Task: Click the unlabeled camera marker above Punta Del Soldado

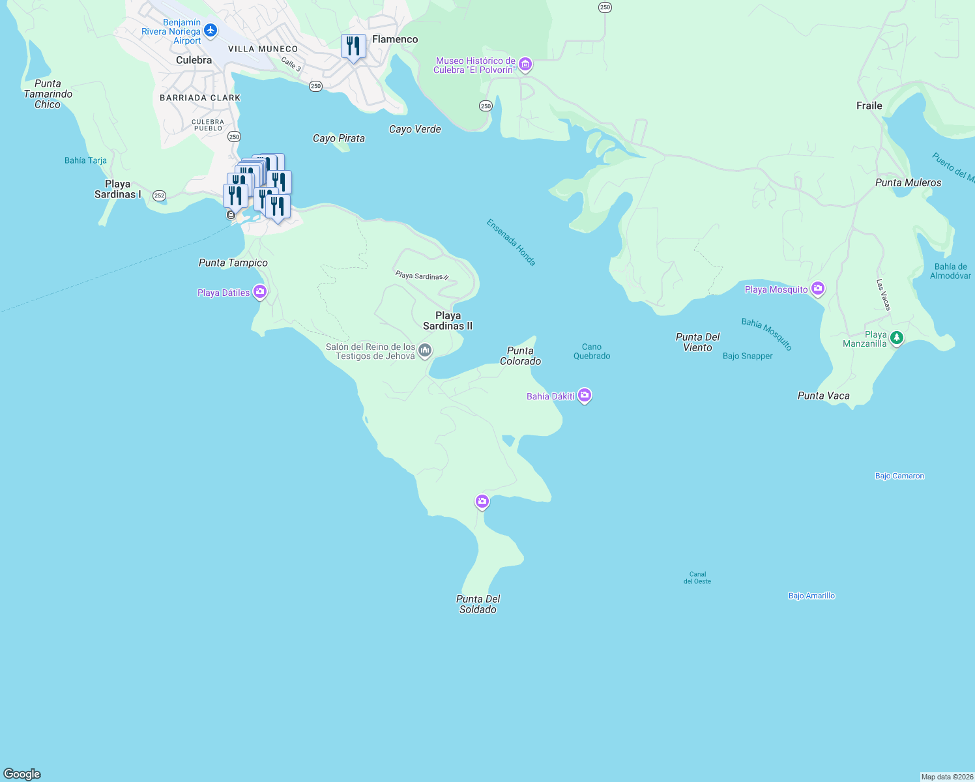Action: tap(482, 502)
